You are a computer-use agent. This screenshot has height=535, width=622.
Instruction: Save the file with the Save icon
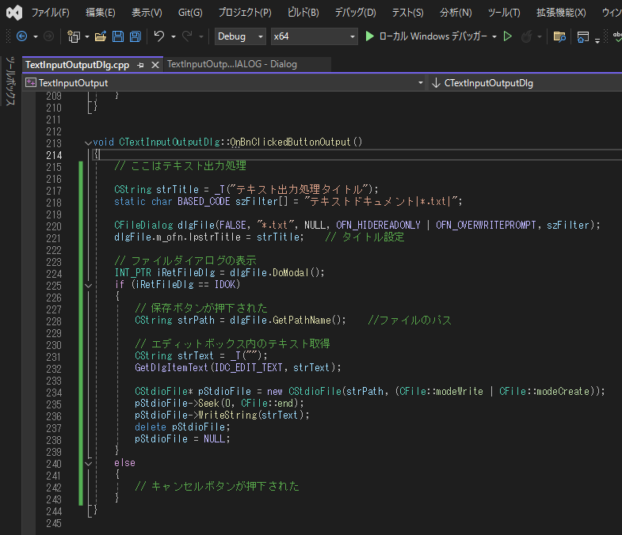coord(117,36)
